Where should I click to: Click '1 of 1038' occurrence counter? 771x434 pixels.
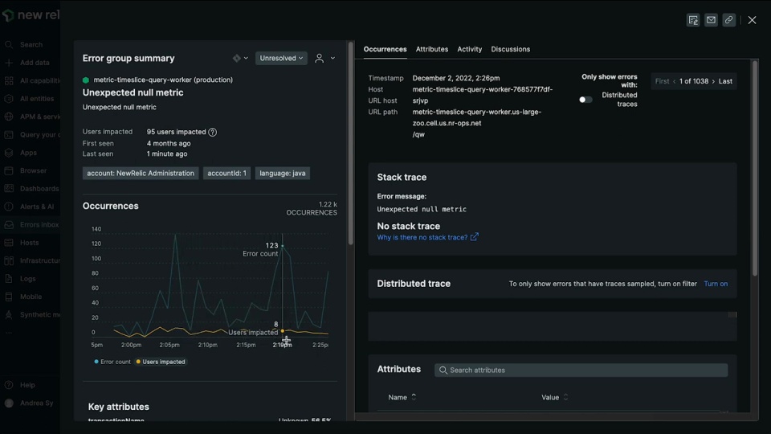click(694, 81)
